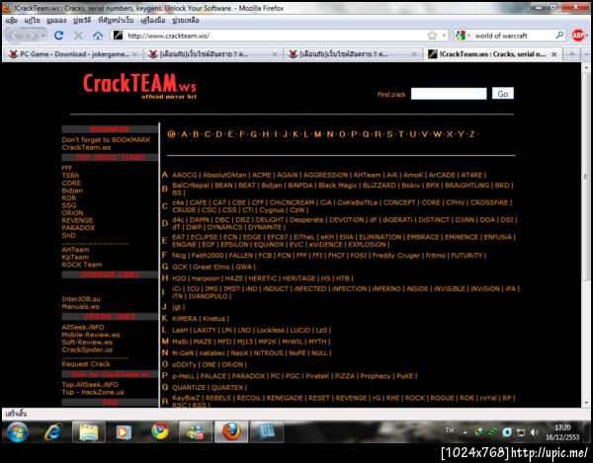The width and height of the screenshot is (593, 463).
Task: Click the back navigation button
Action: 16,36
